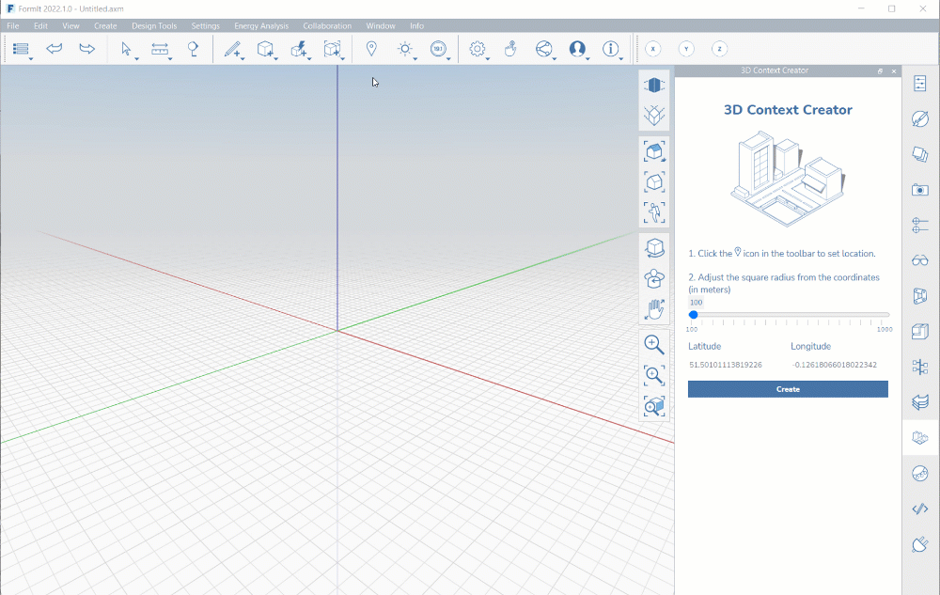This screenshot has width=940, height=595.
Task: Toggle the Z axis lock
Action: tap(719, 49)
